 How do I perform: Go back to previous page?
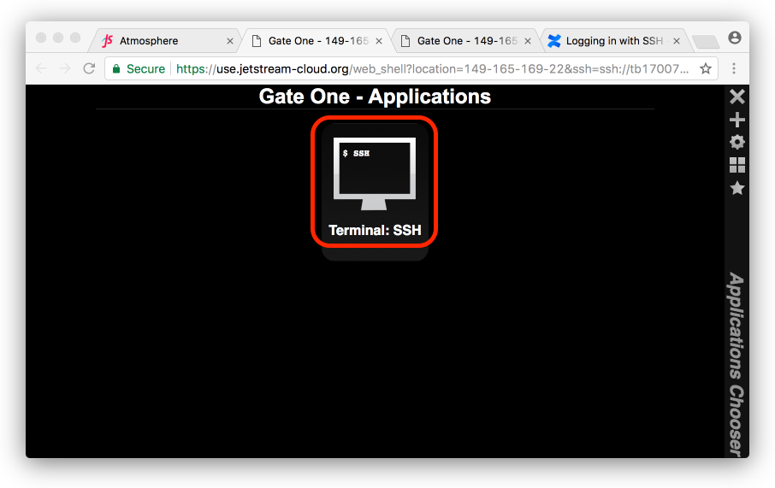(x=41, y=68)
